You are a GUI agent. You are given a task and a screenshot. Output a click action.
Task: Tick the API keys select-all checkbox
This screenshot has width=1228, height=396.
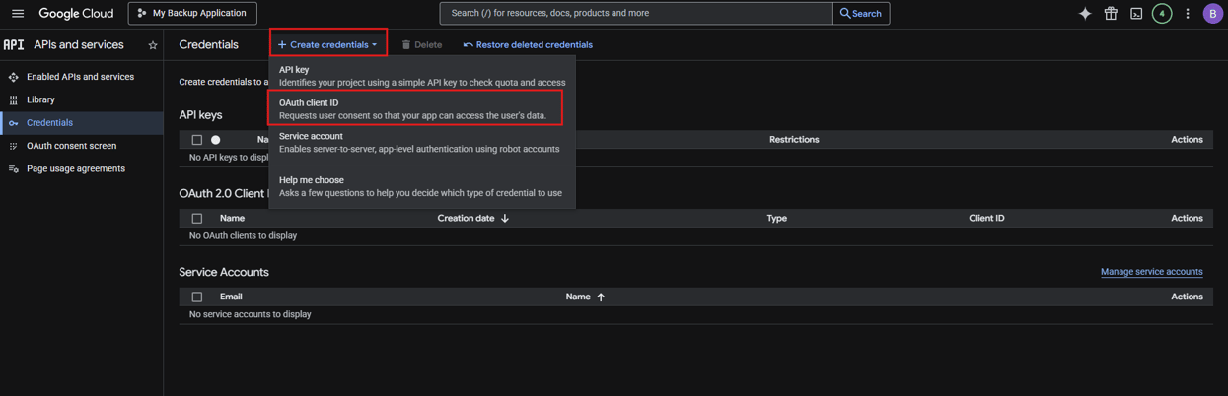click(197, 140)
